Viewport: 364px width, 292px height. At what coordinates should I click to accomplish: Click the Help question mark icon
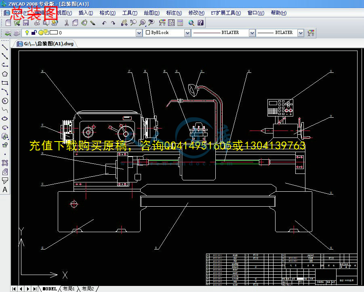pyautogui.click(x=200, y=23)
